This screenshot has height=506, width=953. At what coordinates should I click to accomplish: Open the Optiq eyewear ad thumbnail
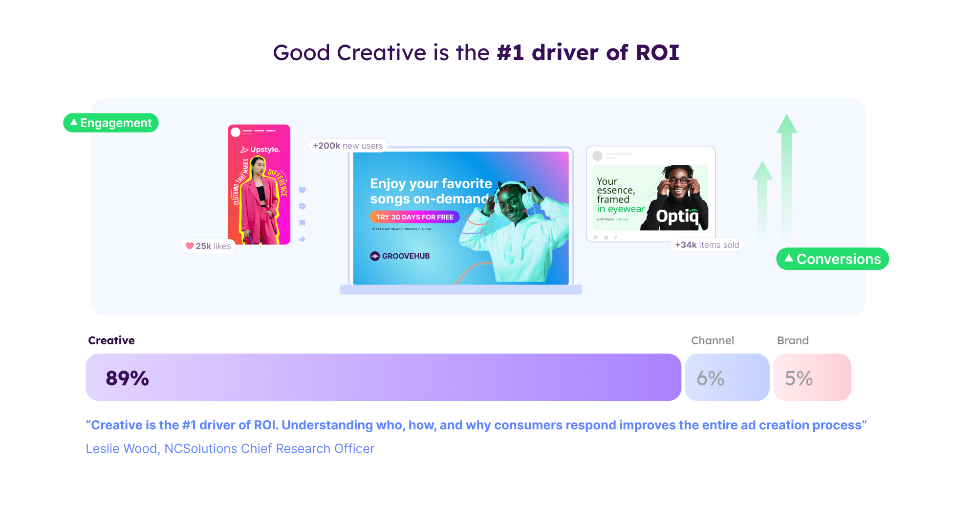coord(650,198)
